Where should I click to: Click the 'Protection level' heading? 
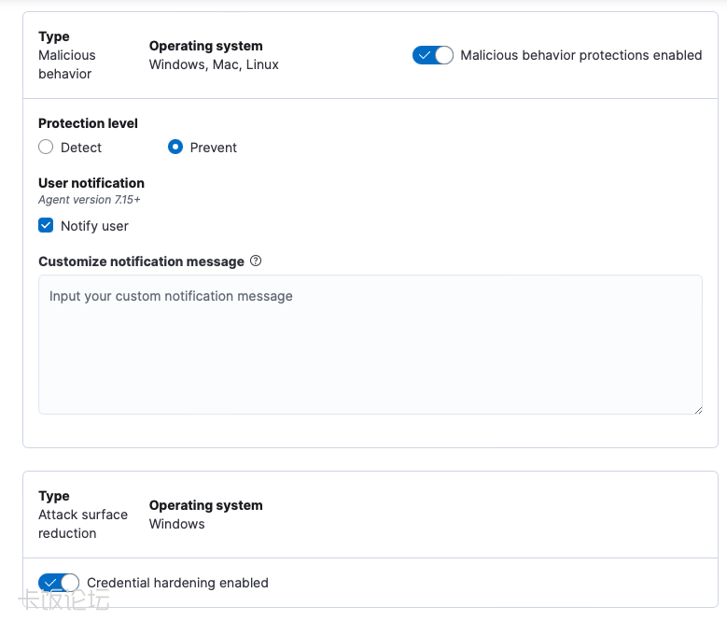[x=88, y=123]
